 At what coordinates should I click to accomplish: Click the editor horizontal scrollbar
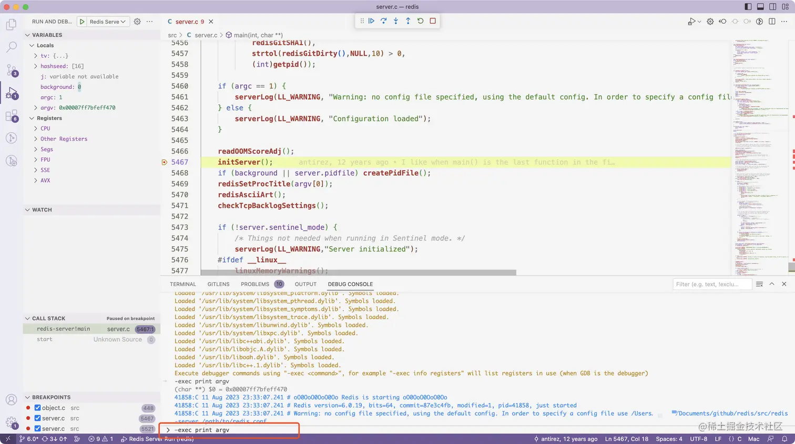pos(359,272)
